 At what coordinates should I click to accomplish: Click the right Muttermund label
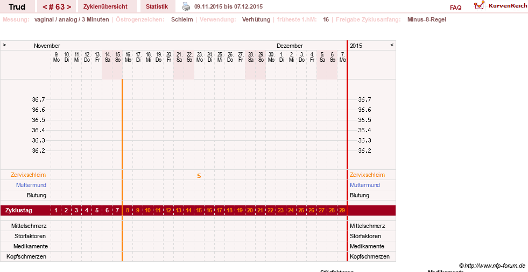click(365, 185)
